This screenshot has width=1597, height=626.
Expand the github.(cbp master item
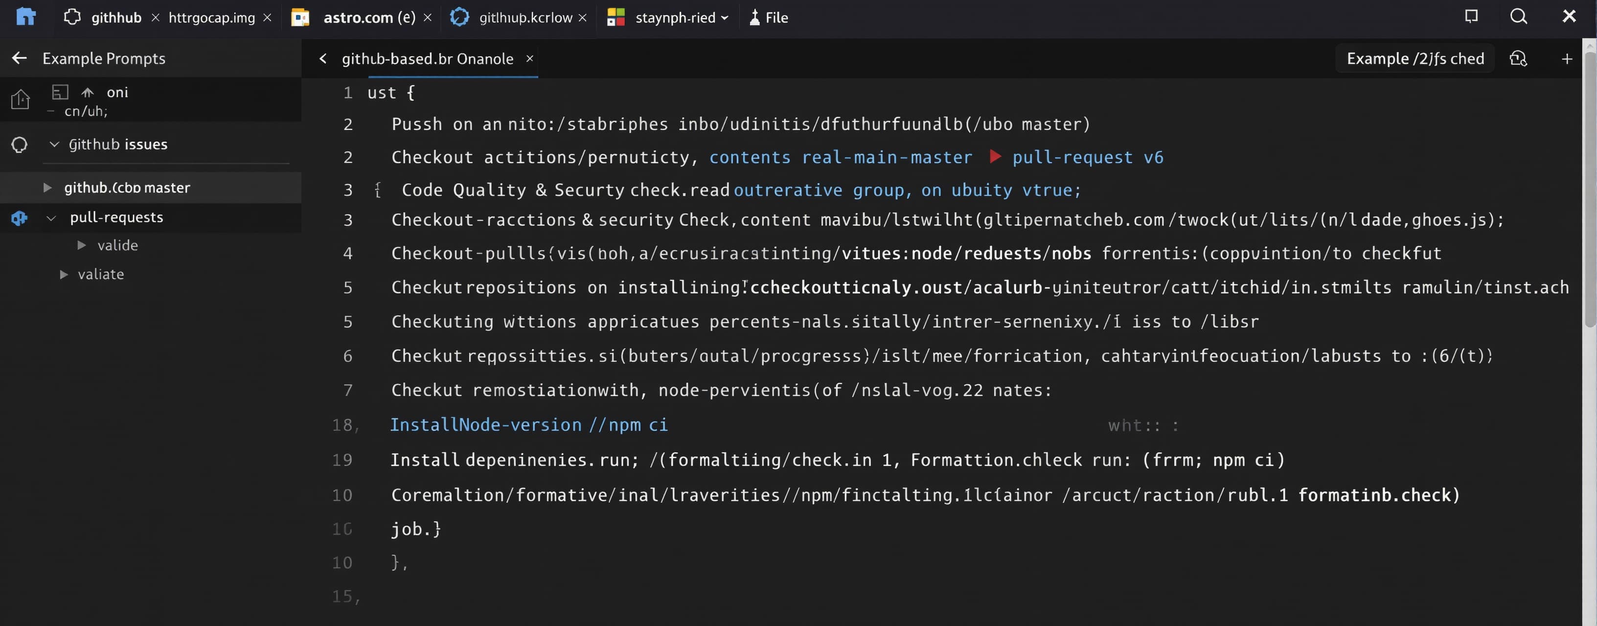(x=47, y=188)
